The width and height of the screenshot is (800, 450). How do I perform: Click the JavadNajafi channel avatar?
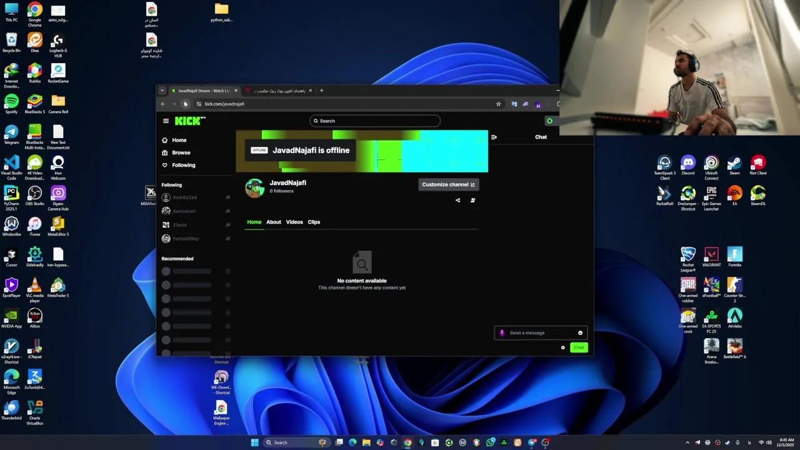click(254, 187)
